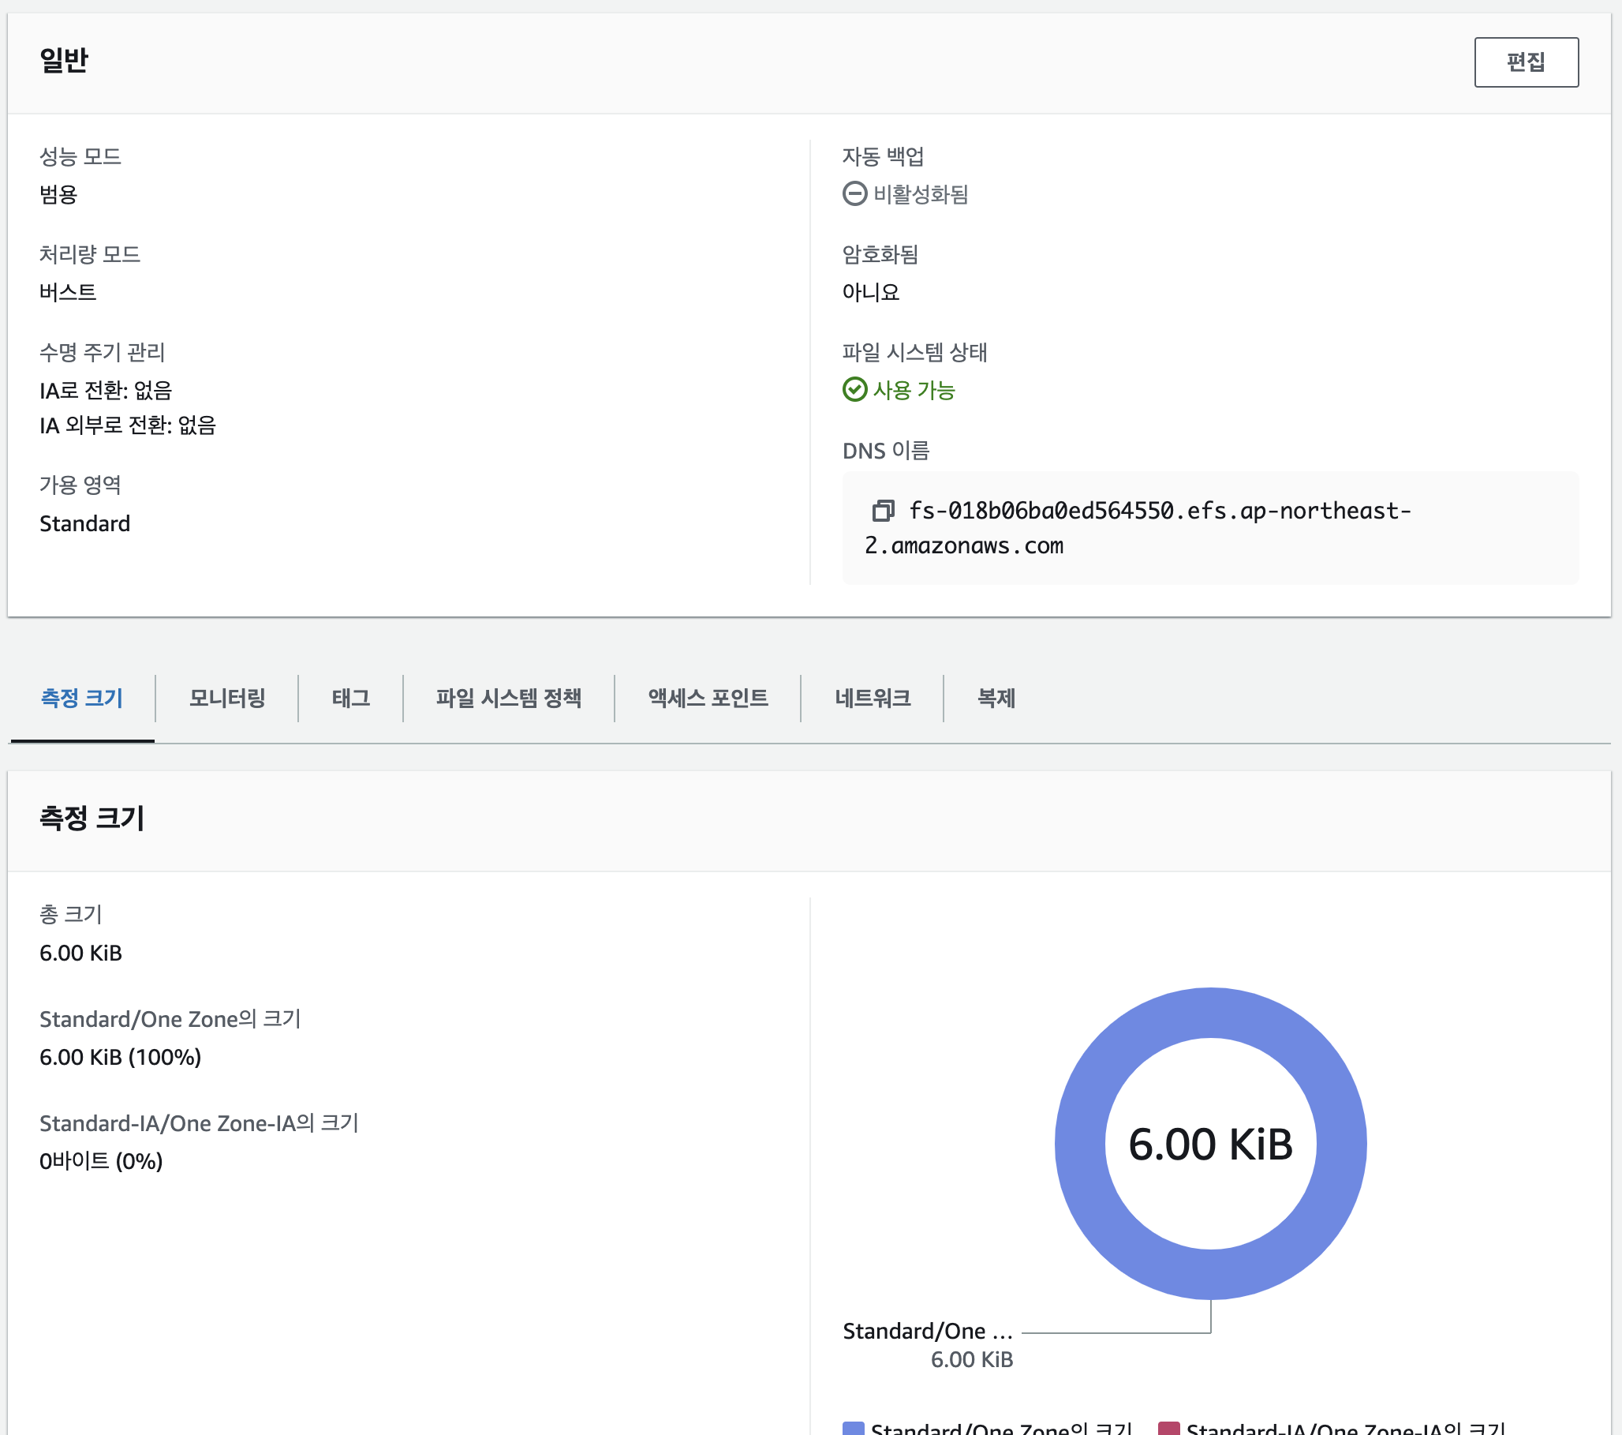Open the 네트워크 tab
Image resolution: width=1622 pixels, height=1435 pixels.
pos(872,698)
